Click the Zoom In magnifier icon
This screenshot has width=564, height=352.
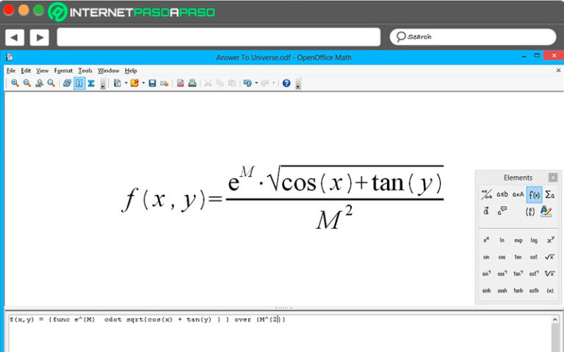15,84
